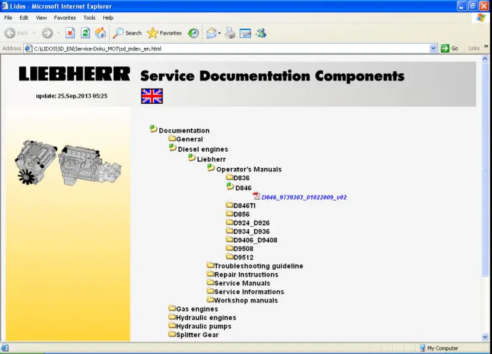Open Favorites star in toolbar

point(164,33)
